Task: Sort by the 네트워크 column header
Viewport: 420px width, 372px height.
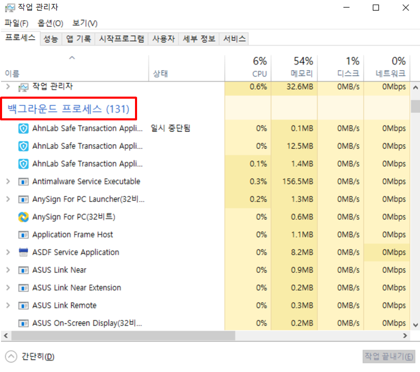Action: coord(387,68)
